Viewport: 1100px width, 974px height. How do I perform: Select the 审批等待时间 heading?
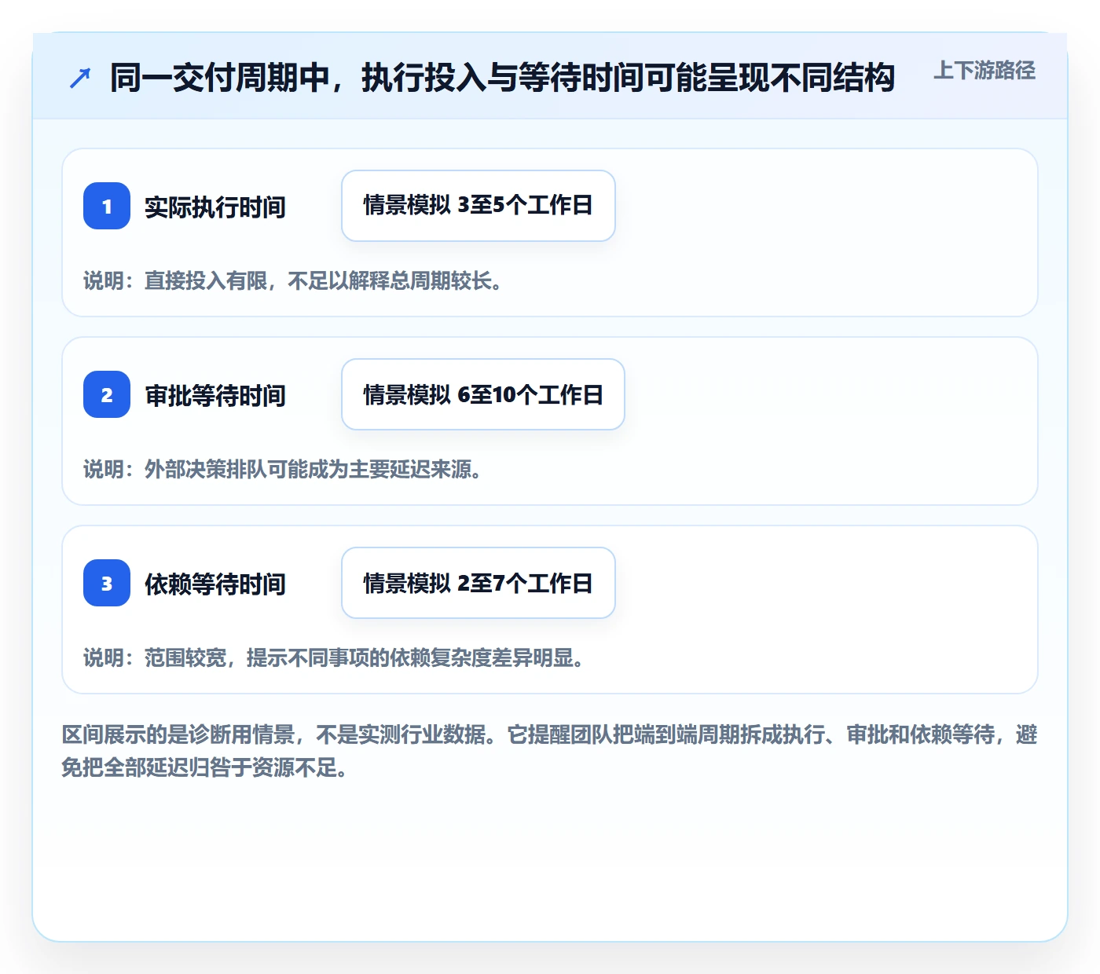pyautogui.click(x=215, y=395)
